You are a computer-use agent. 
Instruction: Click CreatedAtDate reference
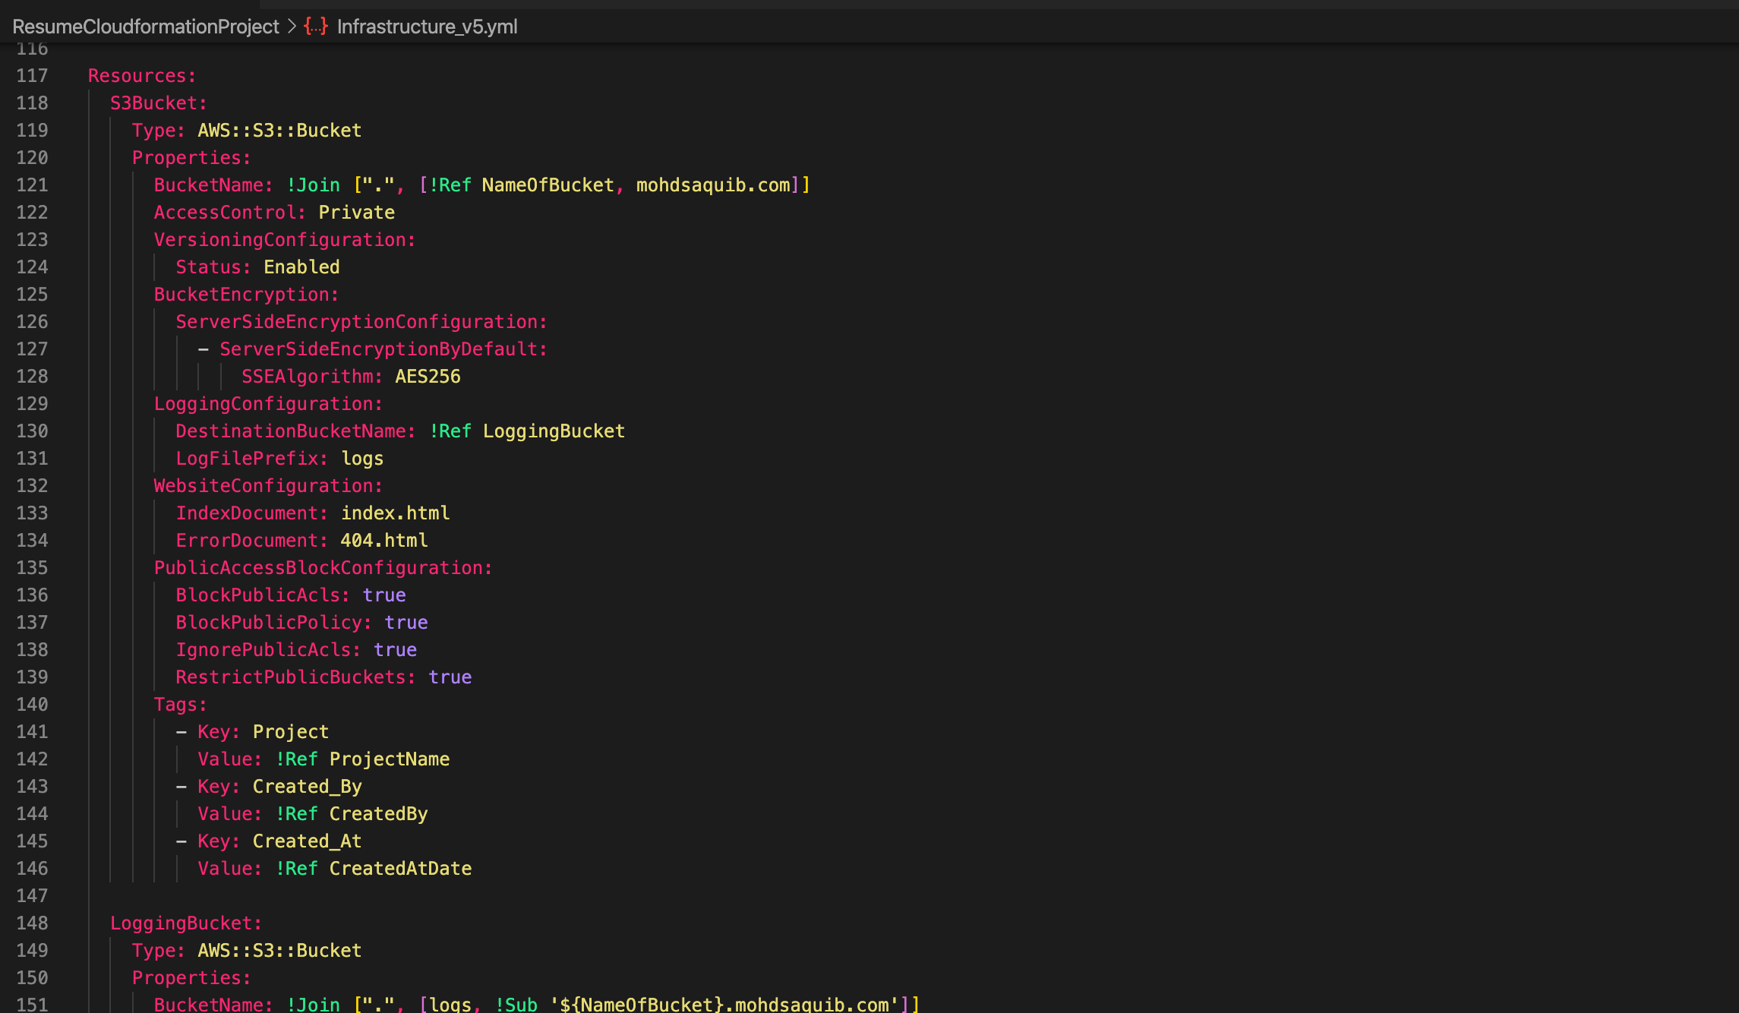(400, 869)
